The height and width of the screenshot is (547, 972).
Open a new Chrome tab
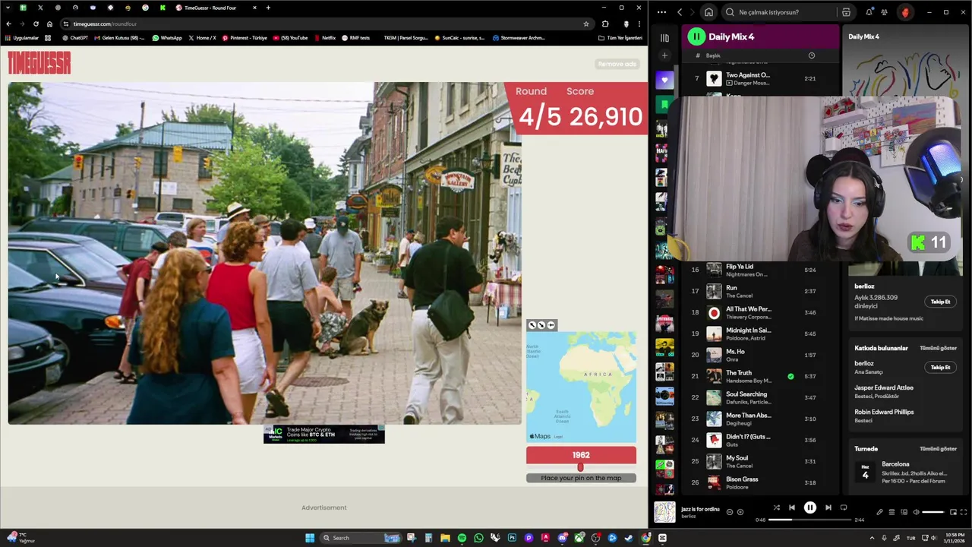click(x=268, y=8)
